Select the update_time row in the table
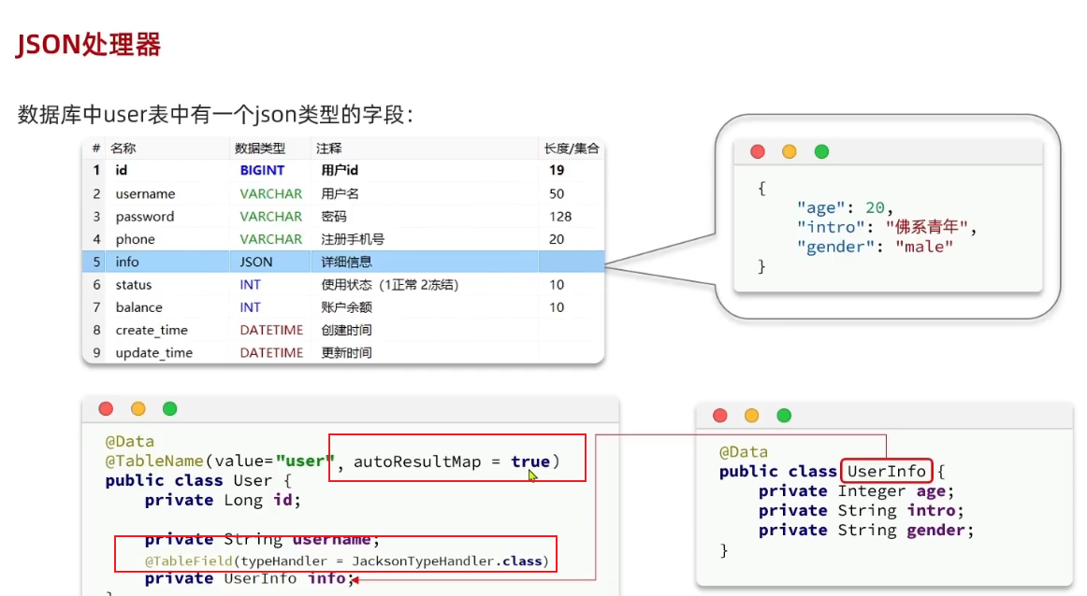1087x596 pixels. pos(342,353)
